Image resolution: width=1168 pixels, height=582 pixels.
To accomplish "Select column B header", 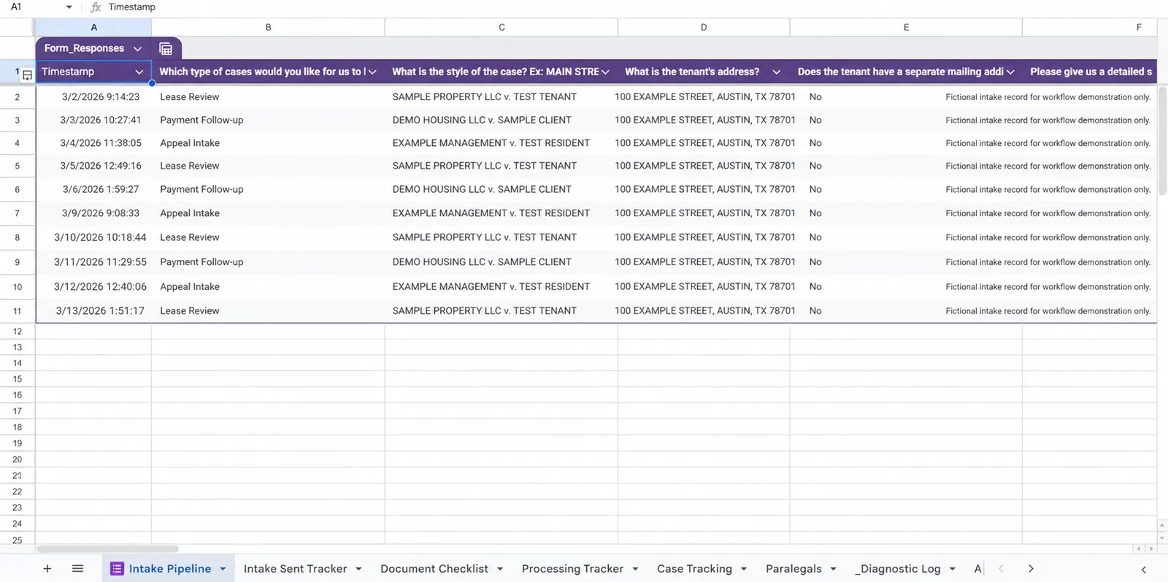I will 268,27.
